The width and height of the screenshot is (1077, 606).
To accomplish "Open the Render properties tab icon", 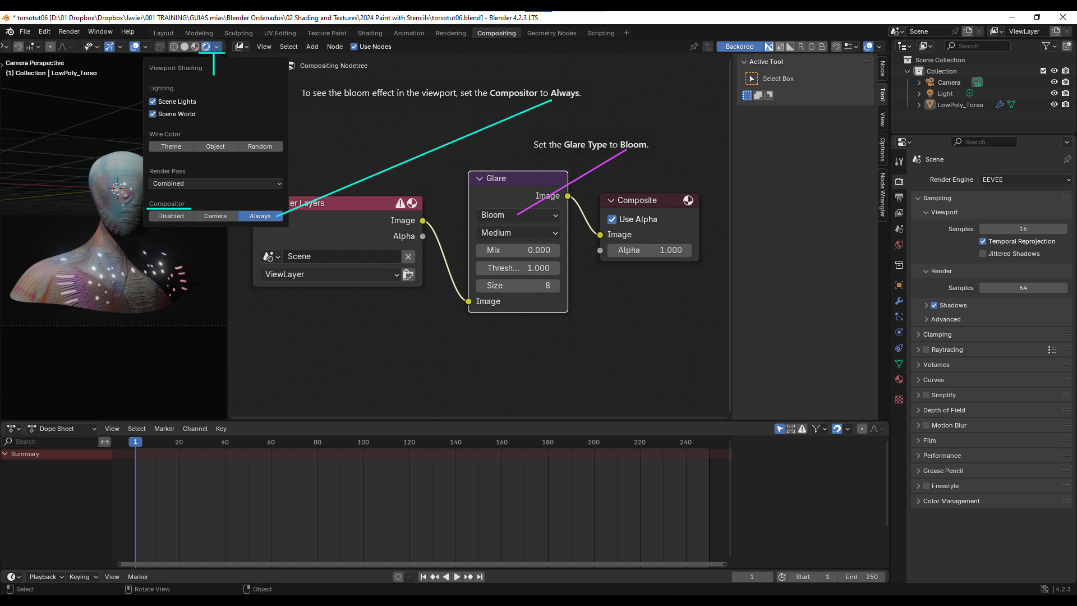I will (899, 181).
